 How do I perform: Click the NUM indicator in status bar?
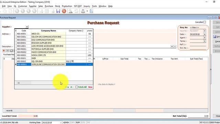78,123
